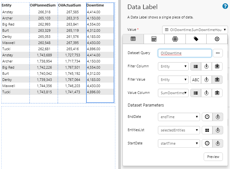Screen dimensions: 230x169
Task: Click clock icon for EndDate parameter
Action: [207, 117]
